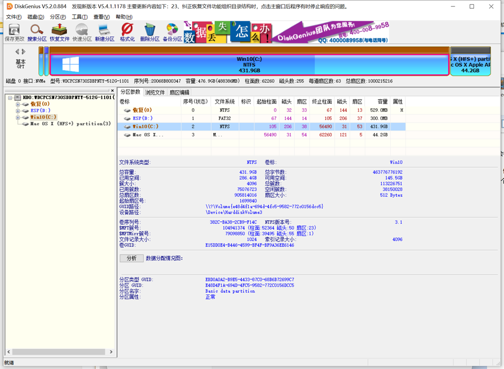Click the 数据丢失怎么办 banner graphic
Screen dimensions: 504x369
point(228,32)
